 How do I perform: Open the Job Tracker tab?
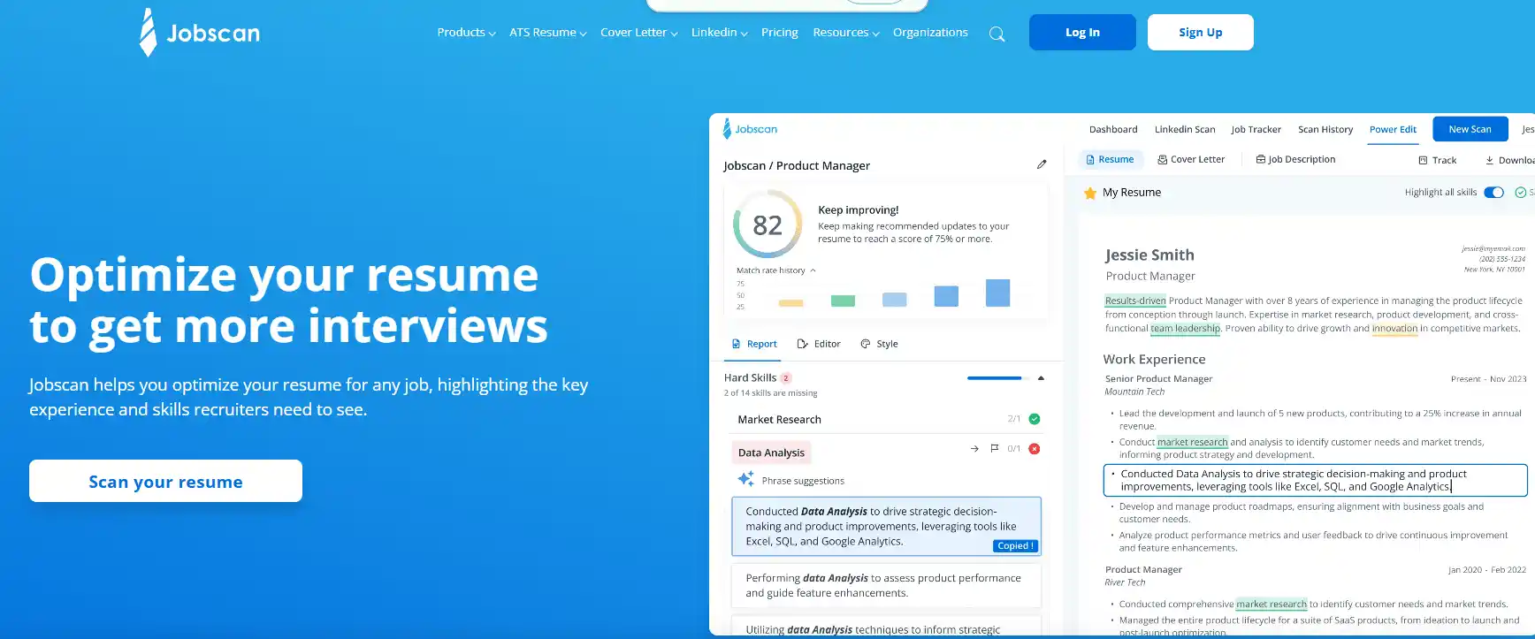click(x=1256, y=129)
